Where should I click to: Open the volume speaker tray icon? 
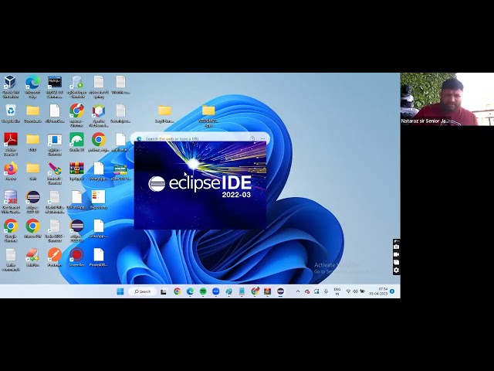click(x=355, y=291)
